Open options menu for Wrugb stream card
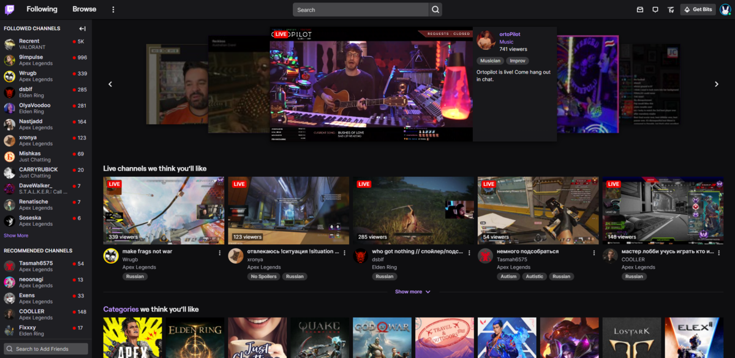The width and height of the screenshot is (735, 358). pos(220,252)
